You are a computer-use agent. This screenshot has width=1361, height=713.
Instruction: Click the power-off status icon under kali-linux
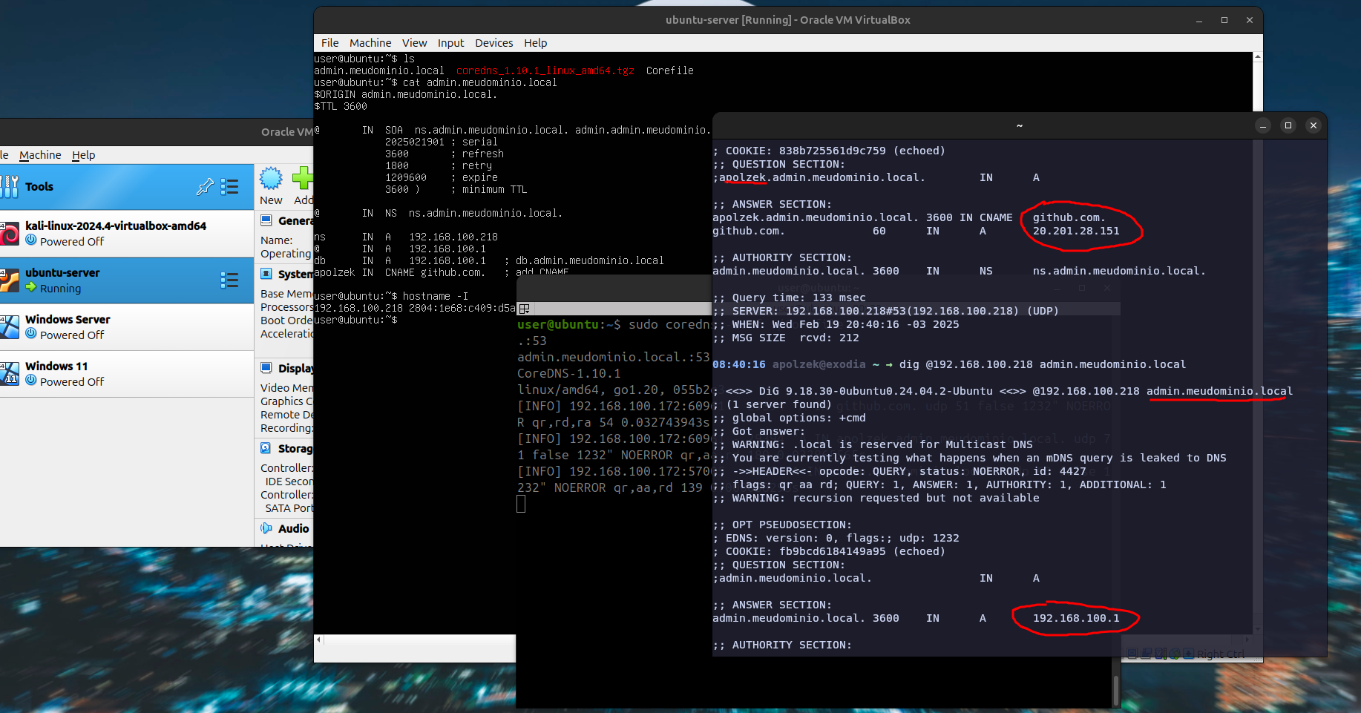pos(31,240)
